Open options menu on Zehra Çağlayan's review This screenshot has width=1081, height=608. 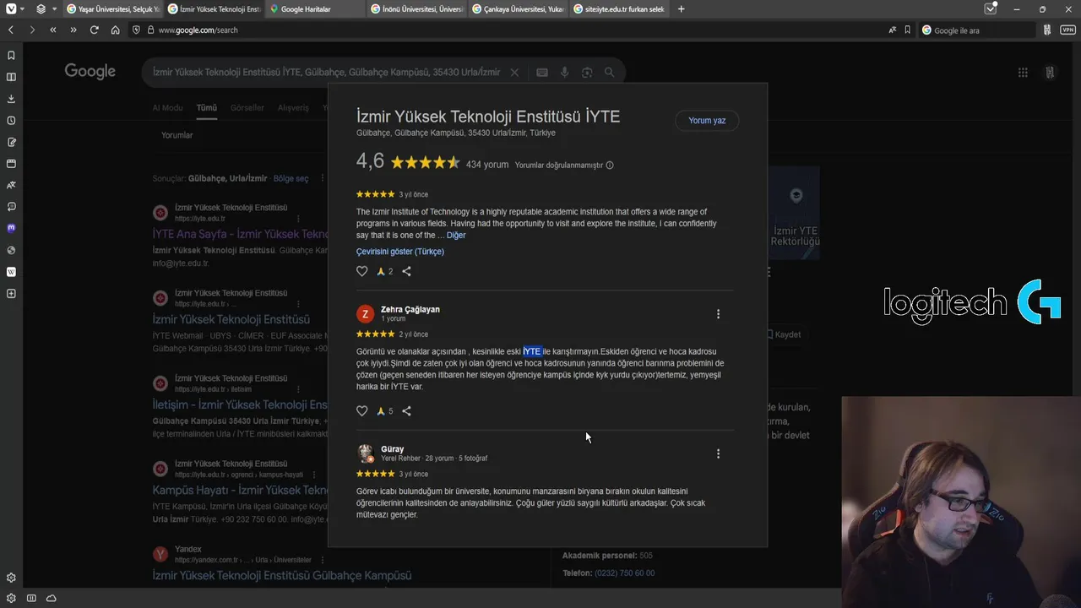tap(719, 314)
